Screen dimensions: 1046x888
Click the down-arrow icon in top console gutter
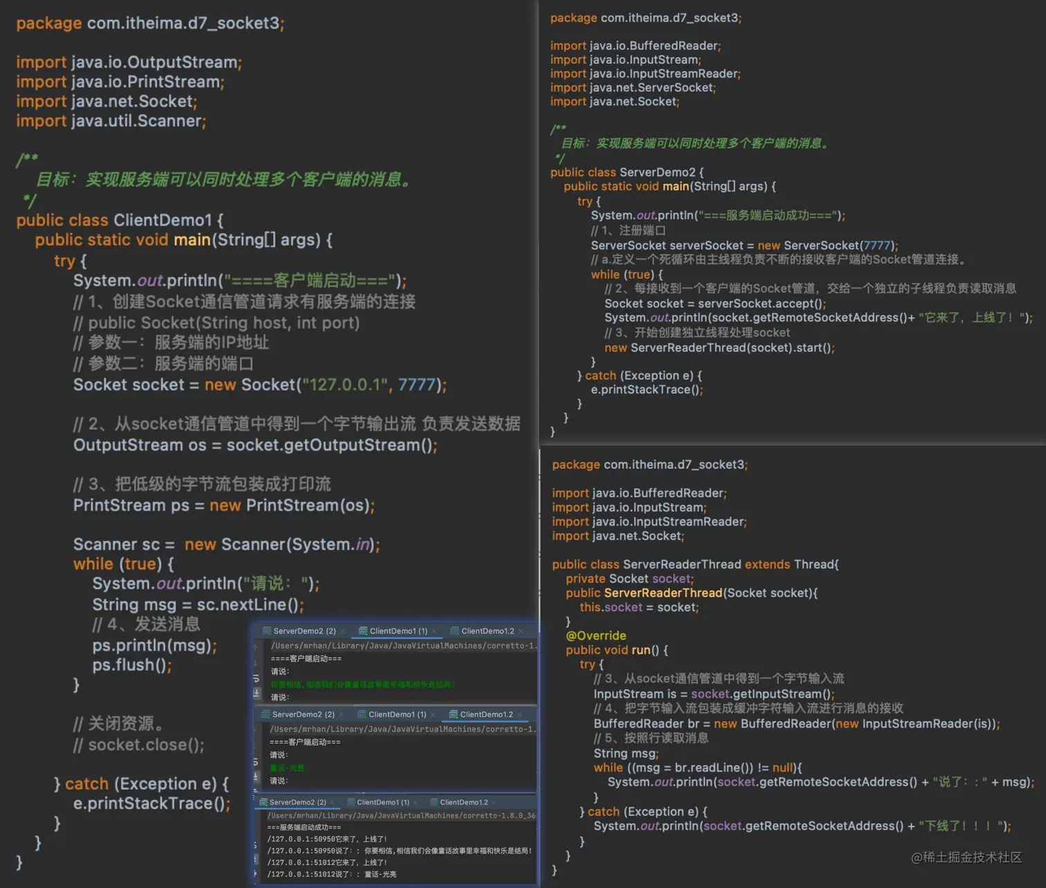(x=256, y=663)
